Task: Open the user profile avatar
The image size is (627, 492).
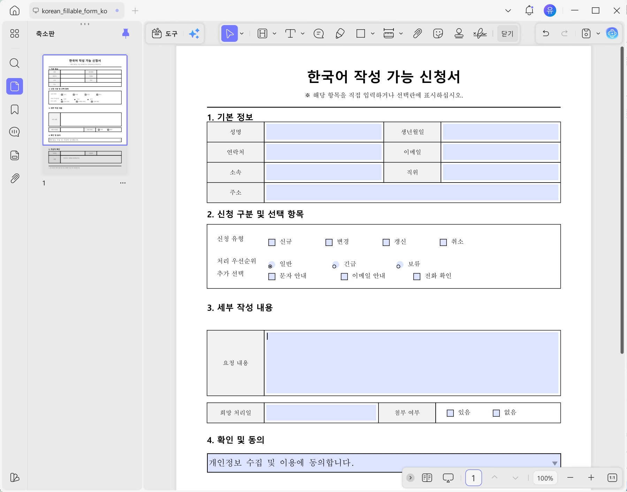Action: point(550,10)
